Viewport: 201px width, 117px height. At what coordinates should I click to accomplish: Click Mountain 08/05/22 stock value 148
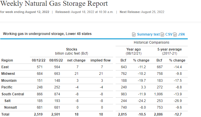pyautogui.click(x=57, y=81)
